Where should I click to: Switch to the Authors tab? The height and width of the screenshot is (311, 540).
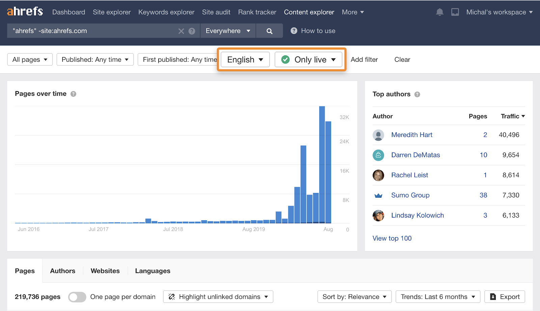point(62,271)
